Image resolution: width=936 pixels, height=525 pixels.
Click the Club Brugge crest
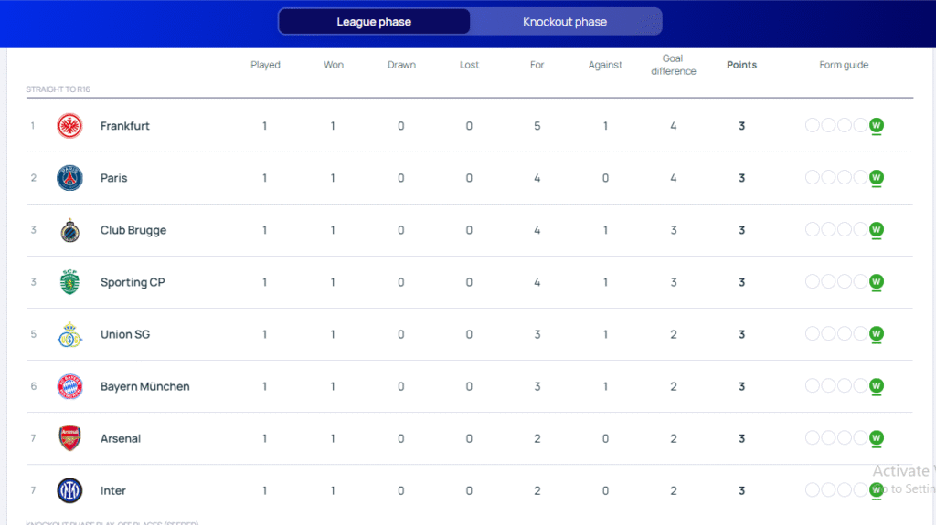point(69,230)
